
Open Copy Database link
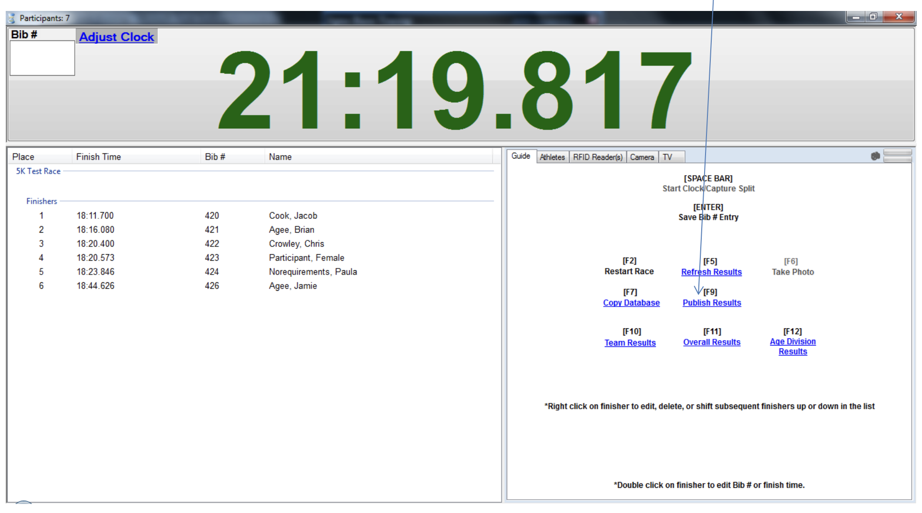[631, 303]
